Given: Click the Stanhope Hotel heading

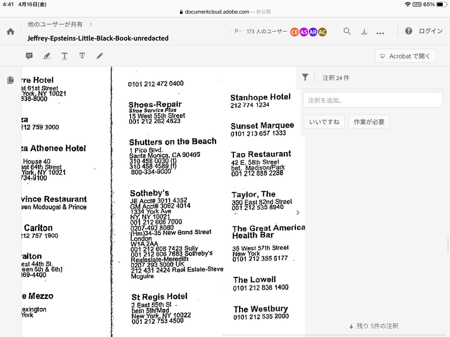Looking at the screenshot, I should point(261,97).
